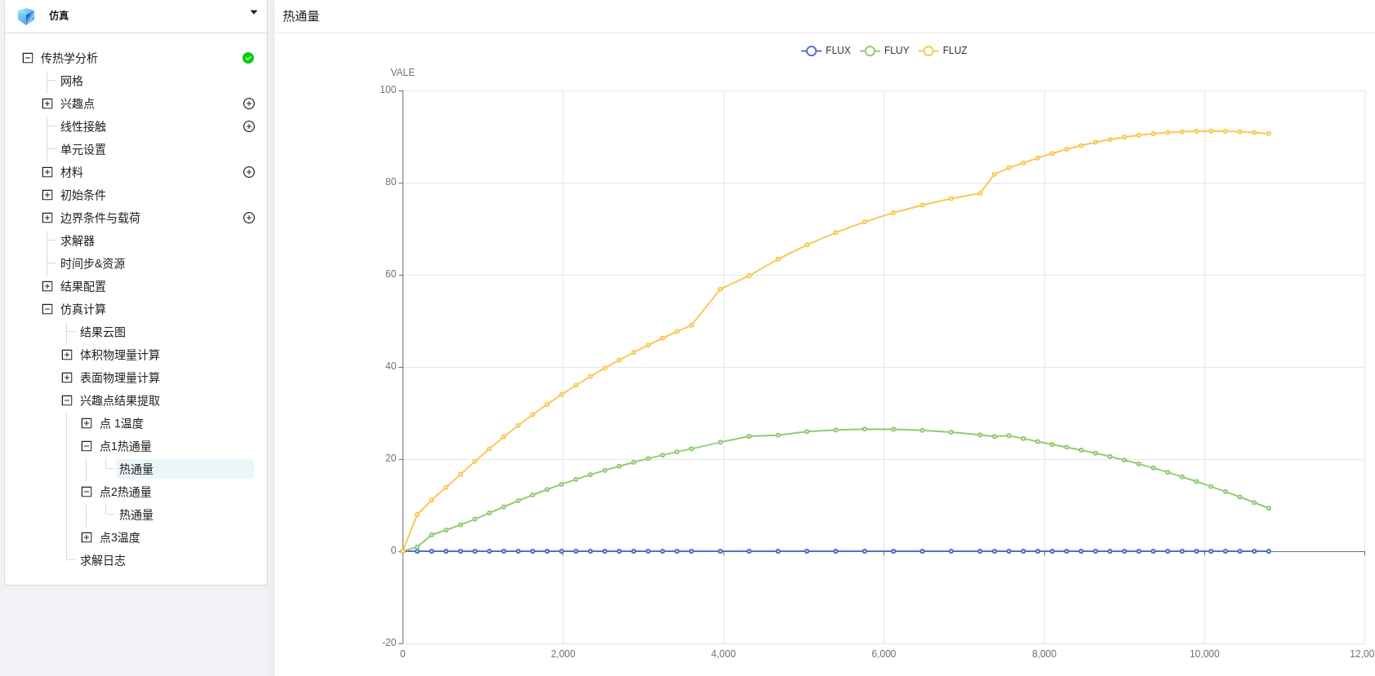Expand the 体积物理量计算 node

67,355
